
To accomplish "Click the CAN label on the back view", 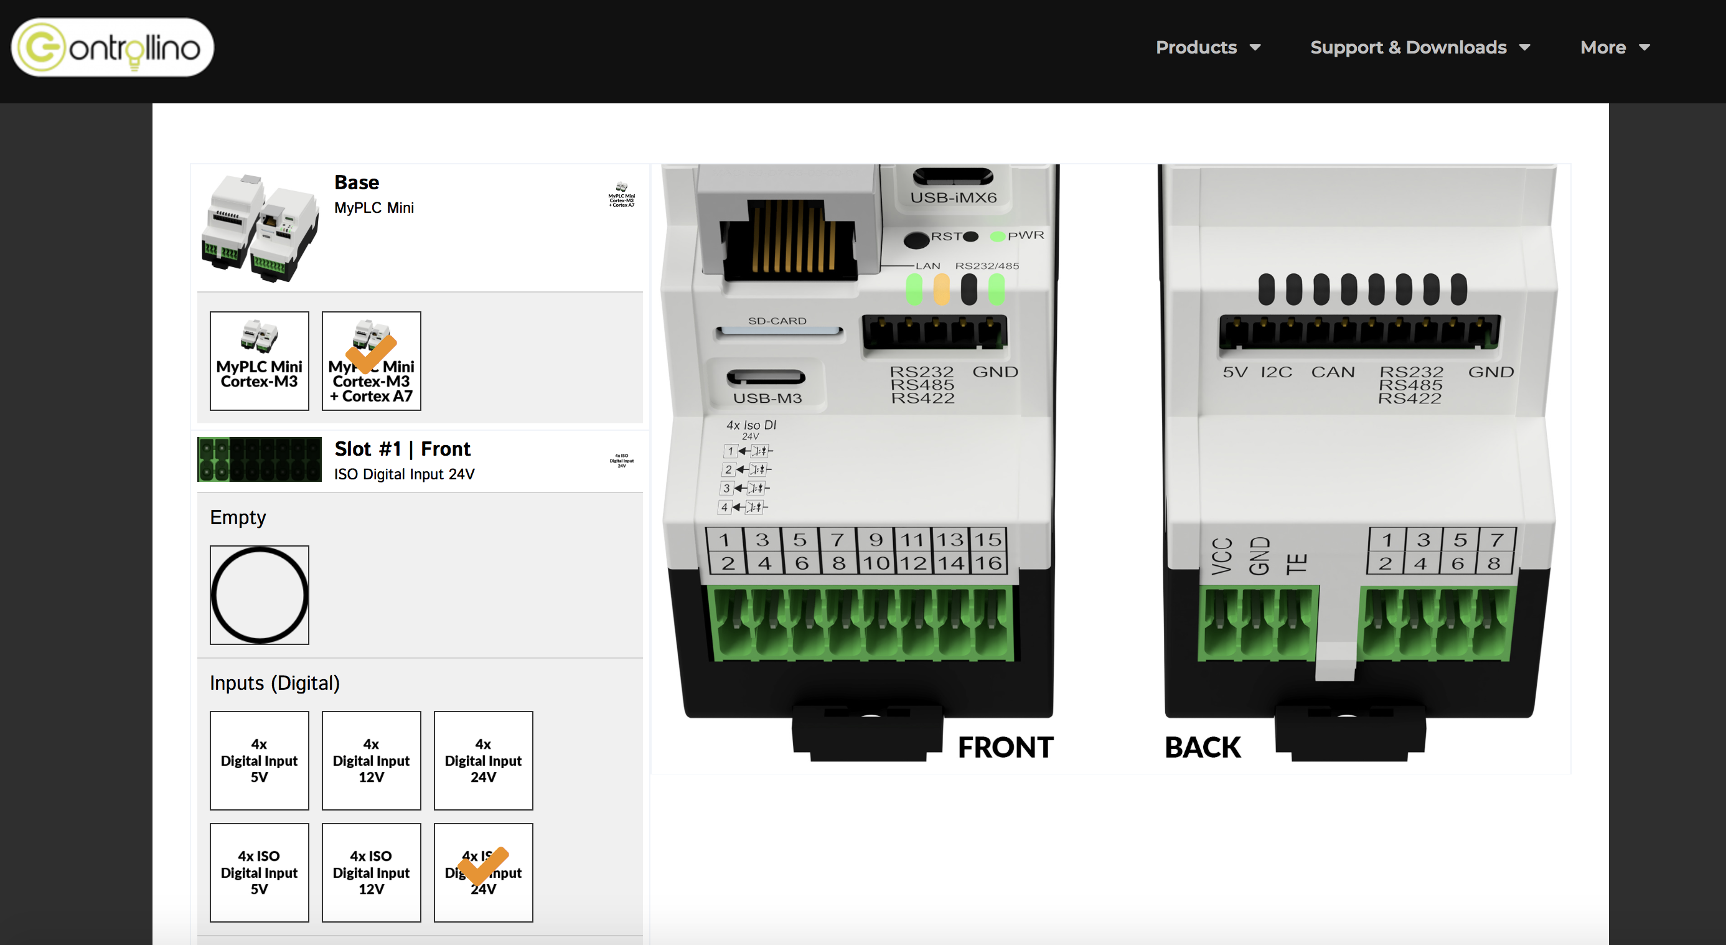I will pyautogui.click(x=1333, y=372).
